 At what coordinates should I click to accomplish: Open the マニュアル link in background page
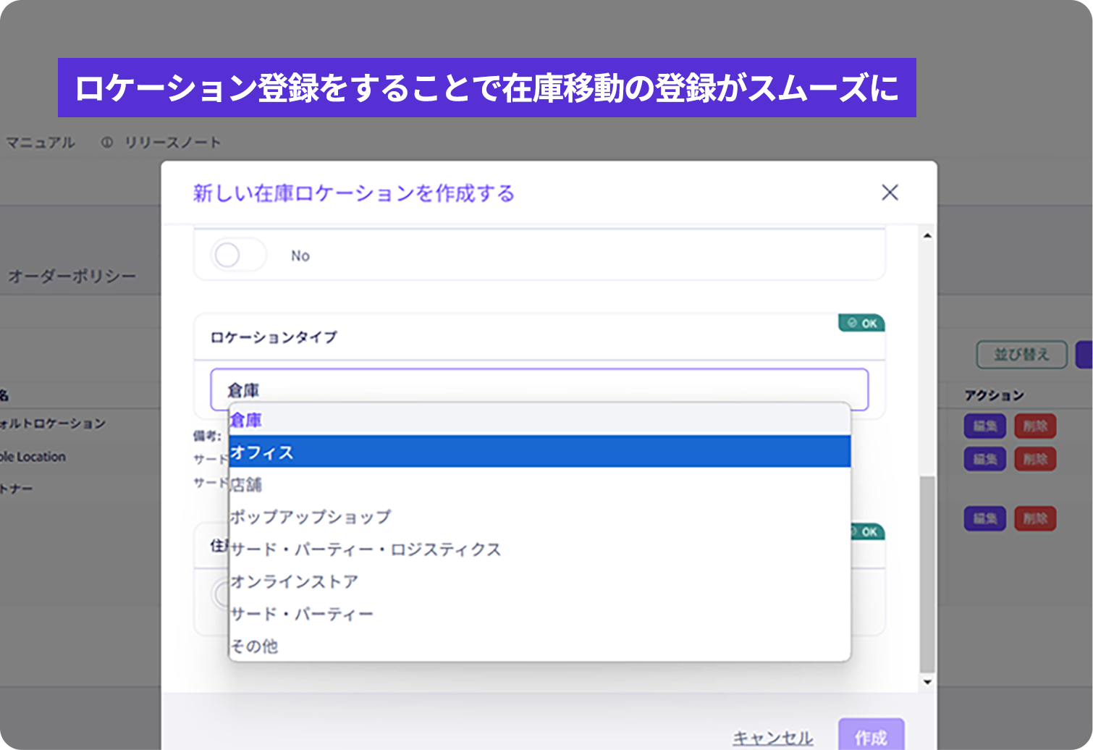coord(41,143)
